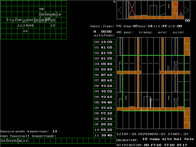Select unused screen 13 in bottom row
The height and width of the screenshot is (147, 196).
coord(25,141)
